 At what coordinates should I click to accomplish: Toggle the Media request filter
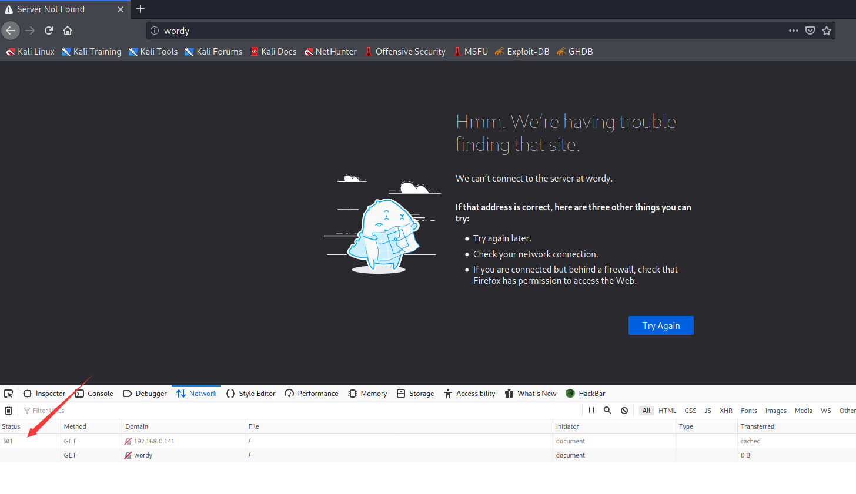(804, 411)
